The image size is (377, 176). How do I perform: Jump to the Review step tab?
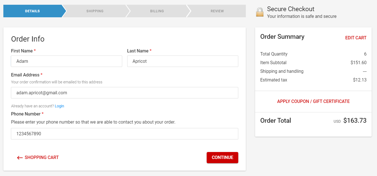pos(217,11)
